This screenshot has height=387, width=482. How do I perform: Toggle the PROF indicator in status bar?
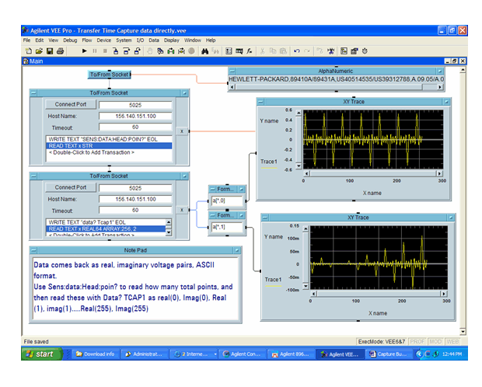(417, 341)
